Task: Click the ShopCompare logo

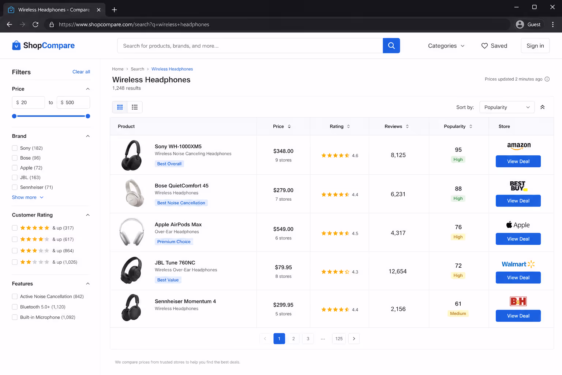Action: (43, 45)
